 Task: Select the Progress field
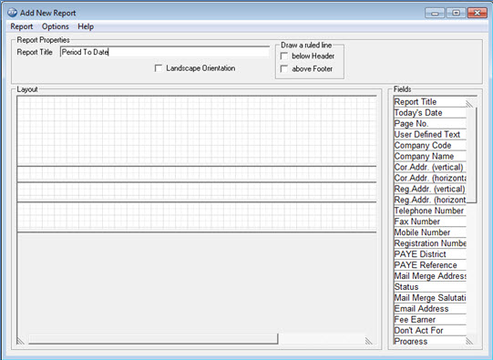tap(430, 341)
